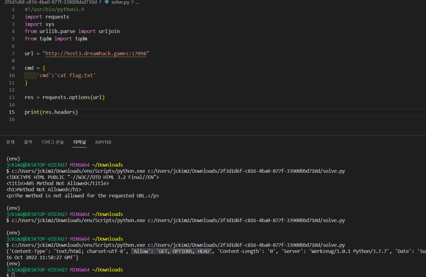
Task: Click the terminal '405 Method Not Allowed' title line
Action: [58, 184]
